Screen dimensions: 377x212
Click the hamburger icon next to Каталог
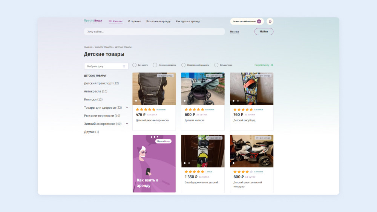pos(110,22)
